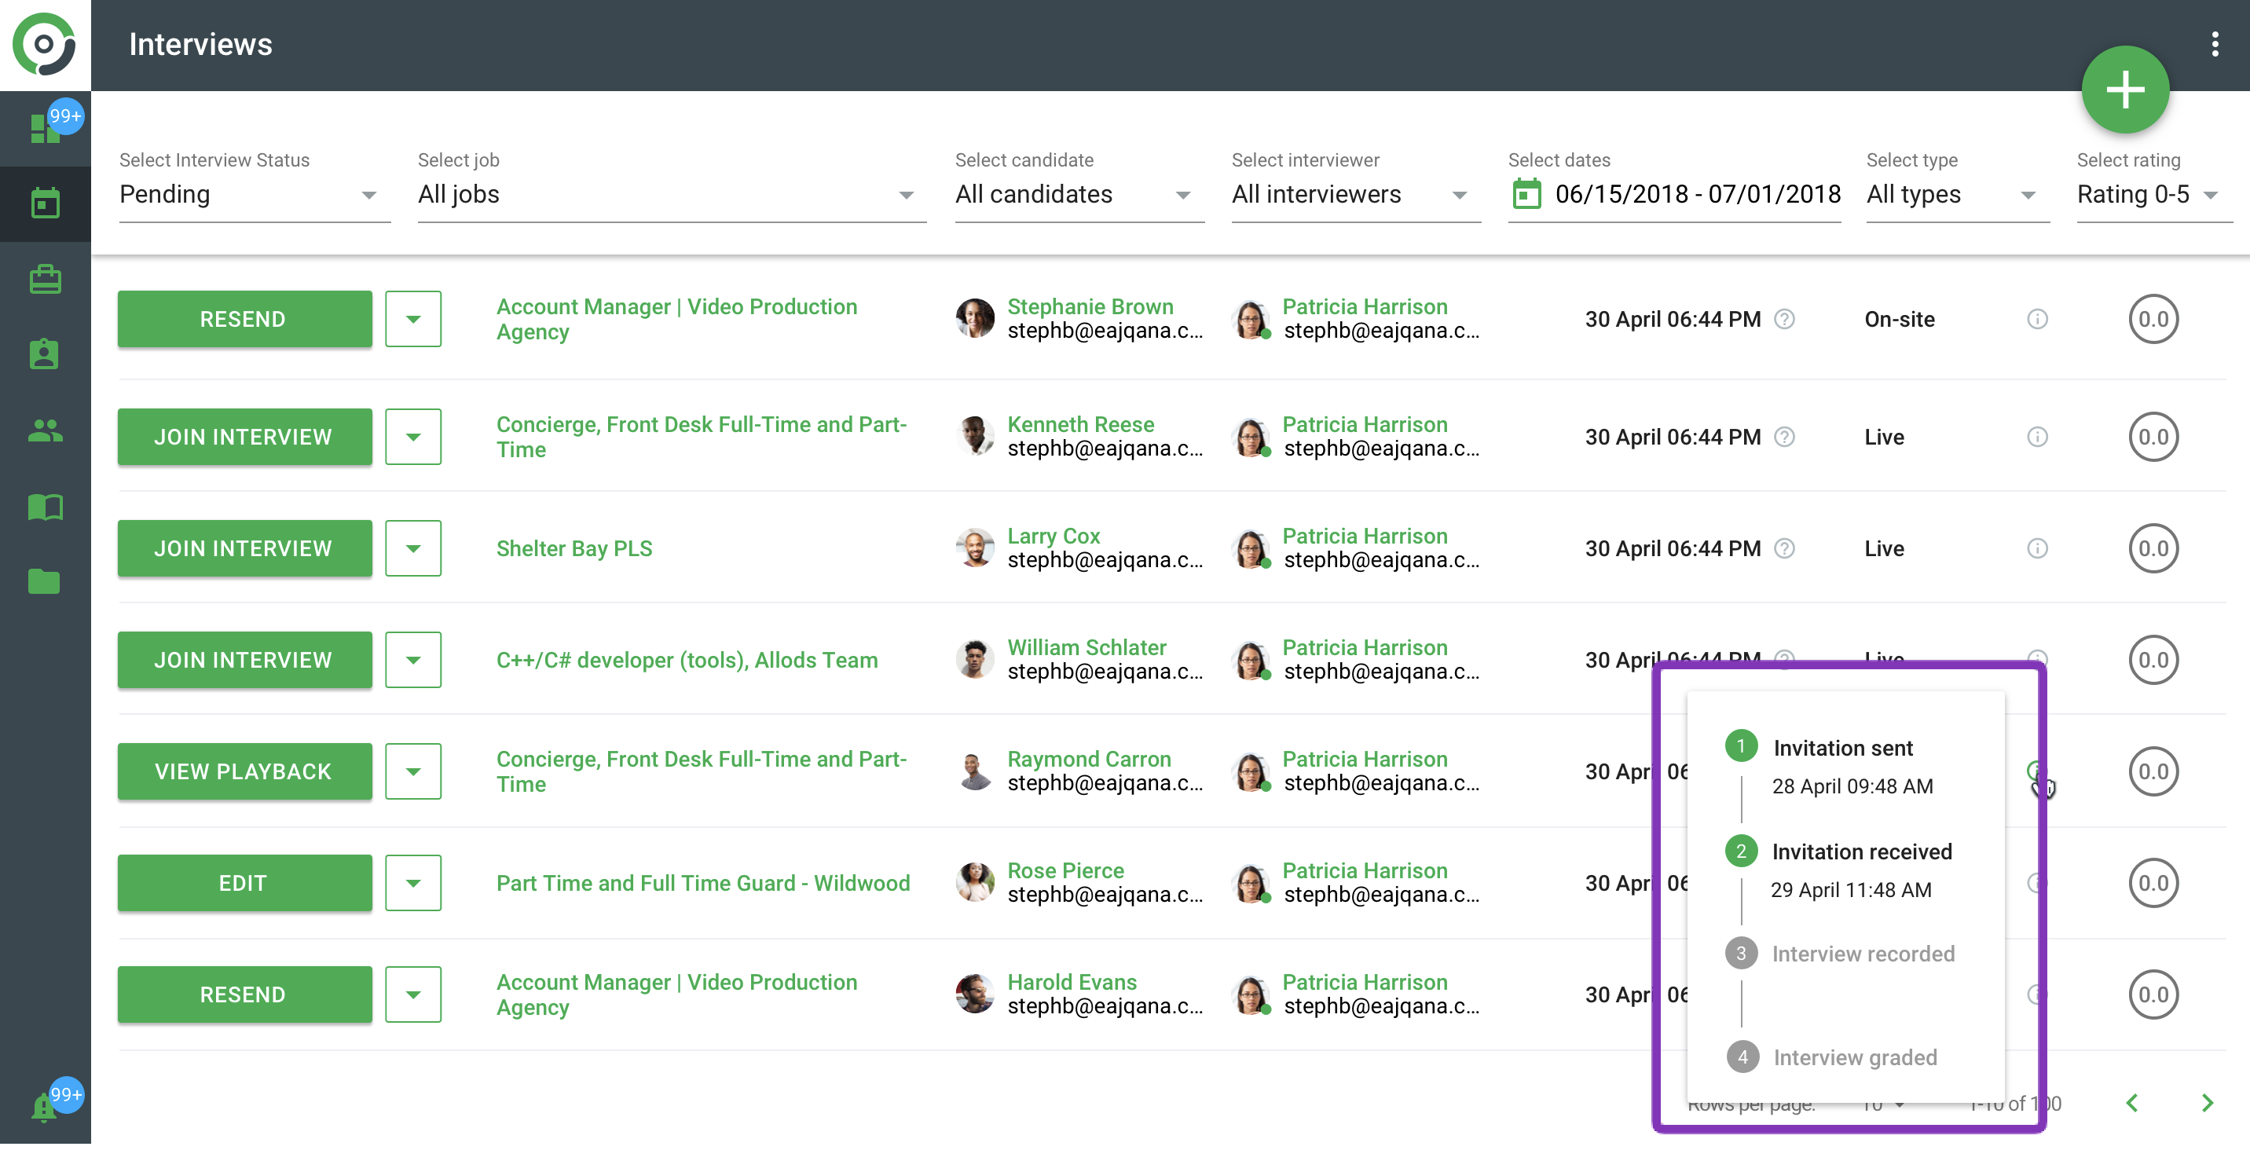Click the jobs briefcase sidebar icon

pos(44,280)
